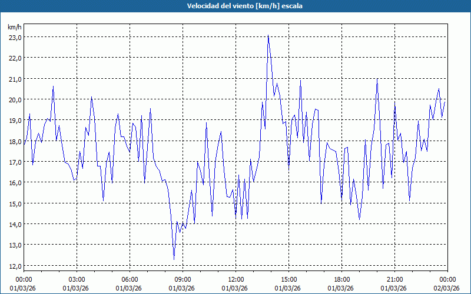Select the 21:00 x-axis time label

[x=394, y=279]
